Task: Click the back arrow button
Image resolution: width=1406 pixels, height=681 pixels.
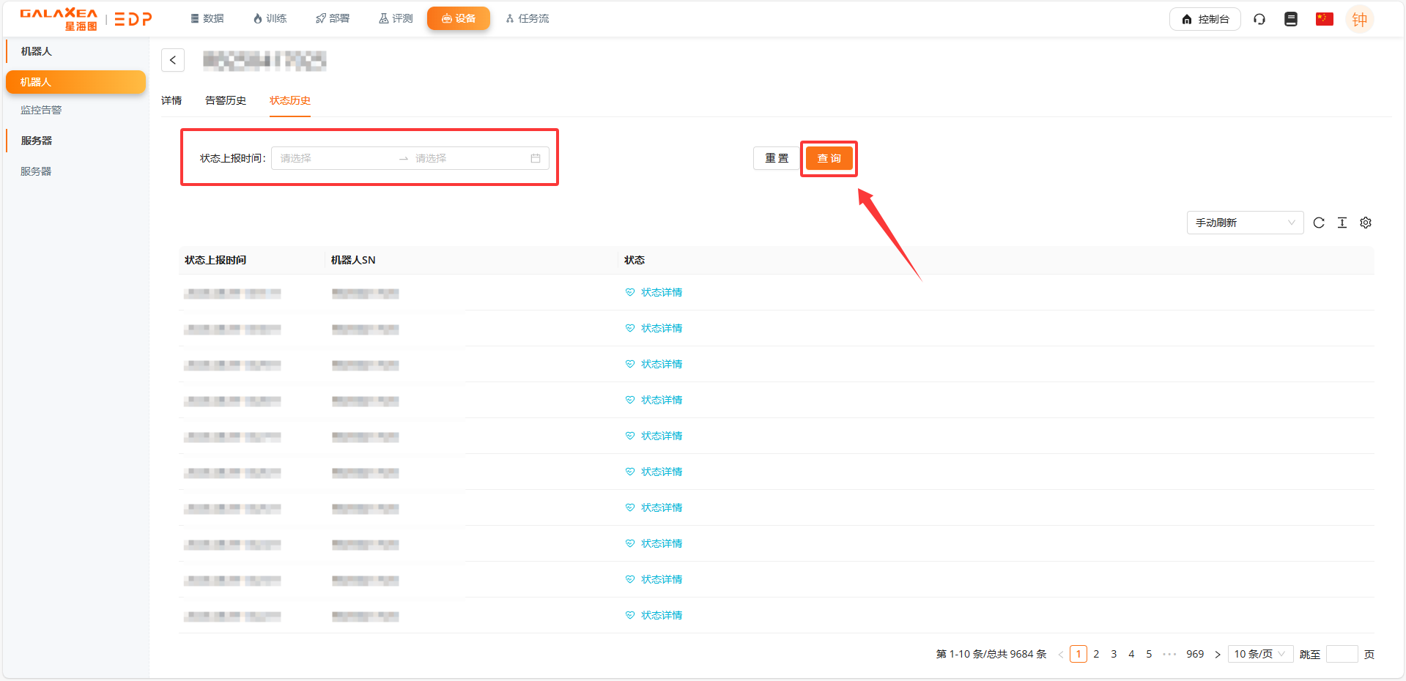Action: (x=173, y=60)
